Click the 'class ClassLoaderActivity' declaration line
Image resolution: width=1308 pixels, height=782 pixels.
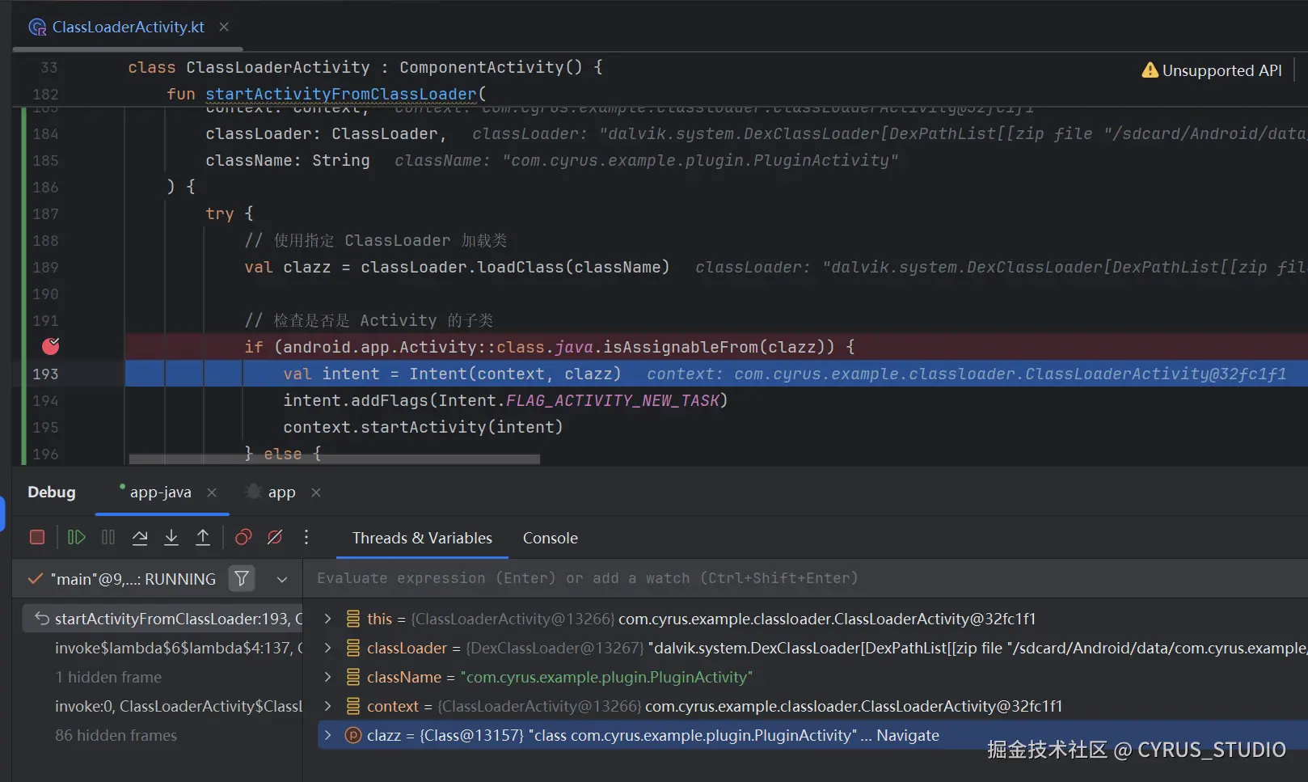pyautogui.click(x=365, y=67)
